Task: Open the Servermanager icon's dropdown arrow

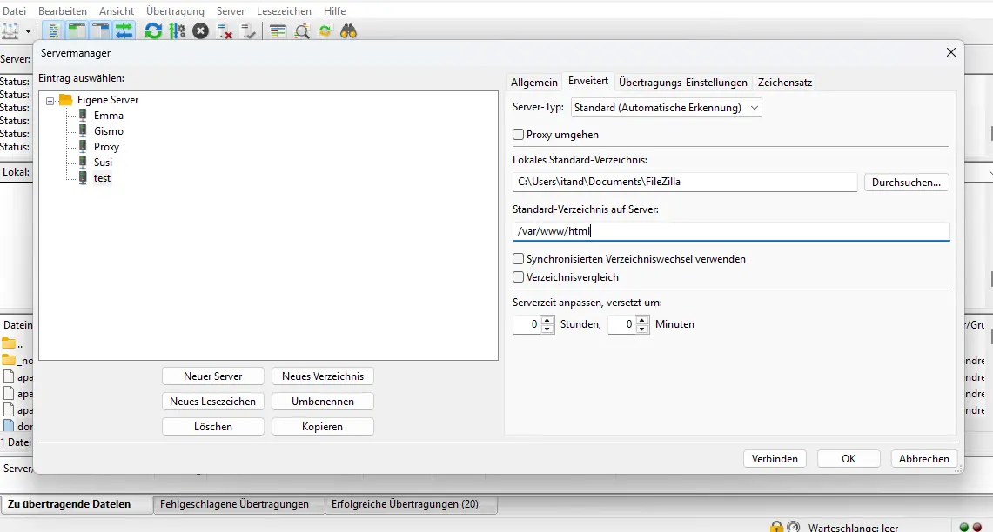Action: tap(28, 31)
